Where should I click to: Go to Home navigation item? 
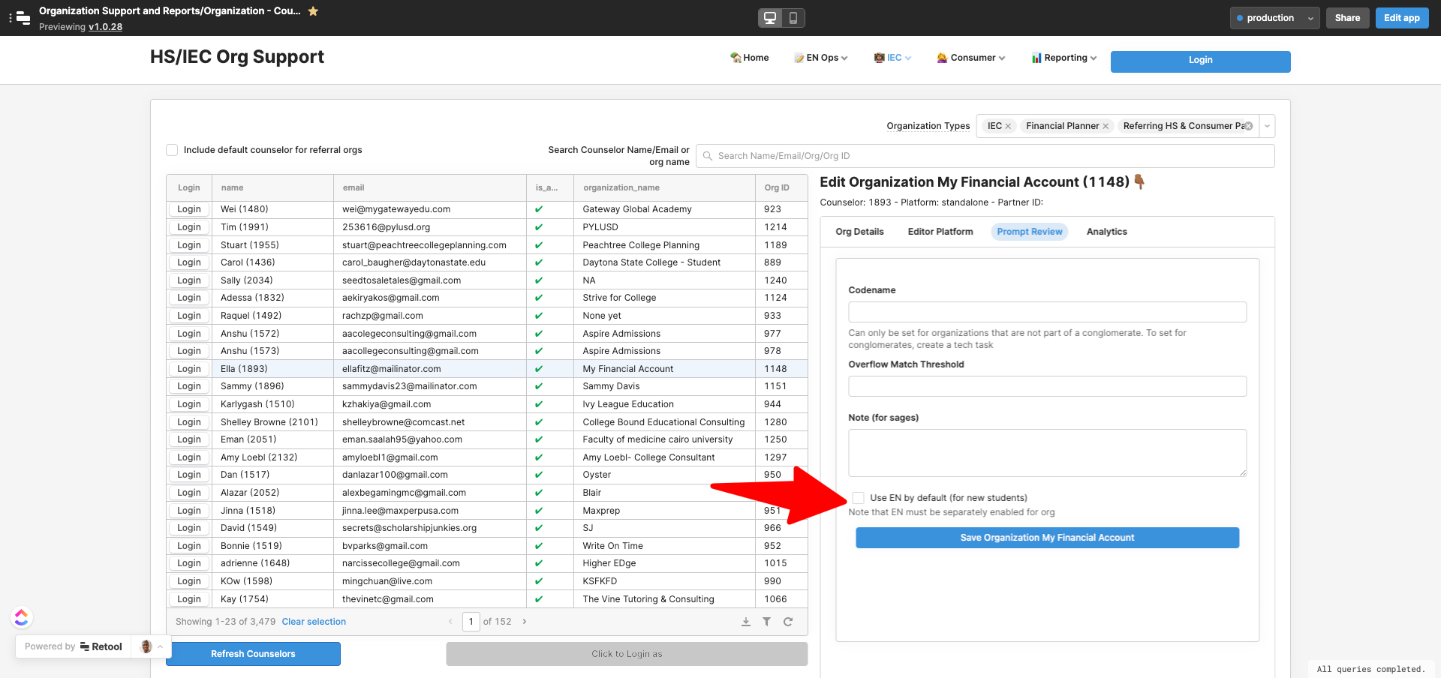pos(750,58)
